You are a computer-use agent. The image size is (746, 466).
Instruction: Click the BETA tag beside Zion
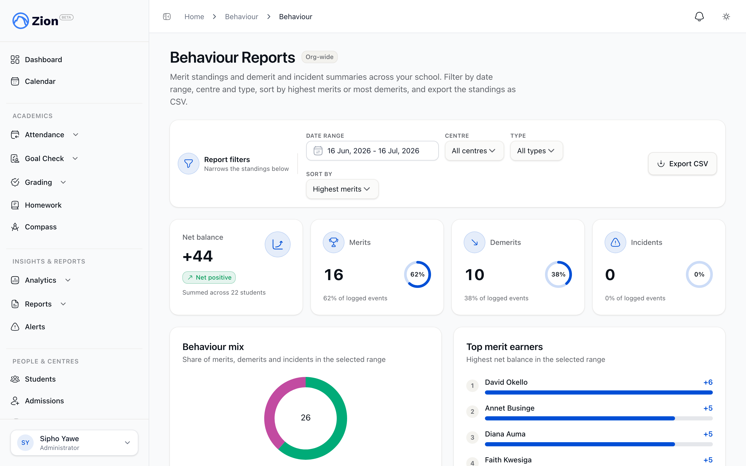[x=66, y=17]
